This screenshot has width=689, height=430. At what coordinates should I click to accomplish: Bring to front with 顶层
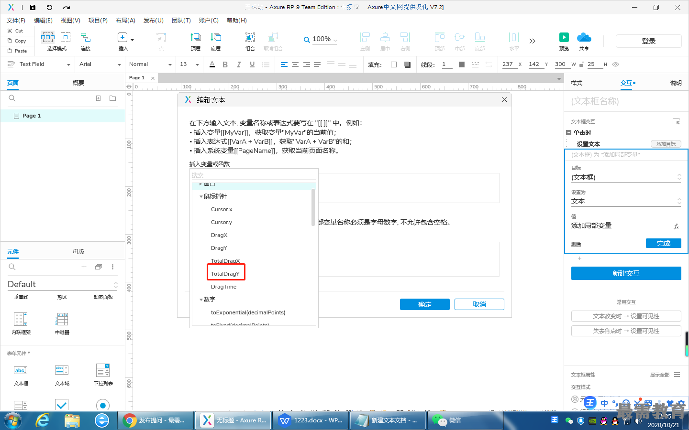click(196, 41)
